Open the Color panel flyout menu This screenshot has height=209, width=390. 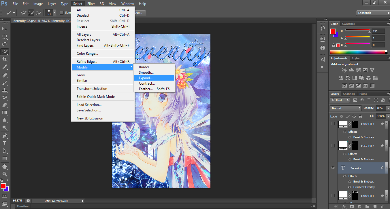point(388,24)
